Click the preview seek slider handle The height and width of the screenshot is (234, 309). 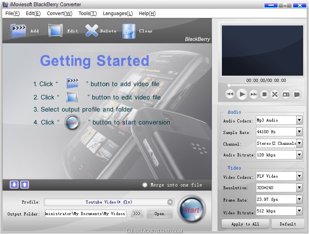pos(229,85)
